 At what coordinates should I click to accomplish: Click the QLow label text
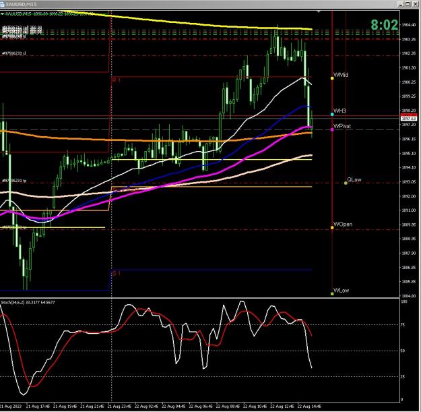[x=354, y=179]
